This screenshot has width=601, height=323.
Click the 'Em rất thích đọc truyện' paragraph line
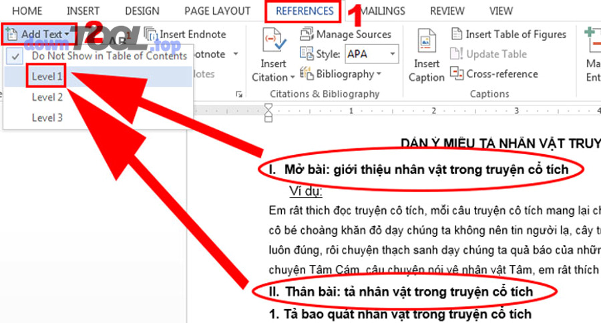[x=435, y=210]
